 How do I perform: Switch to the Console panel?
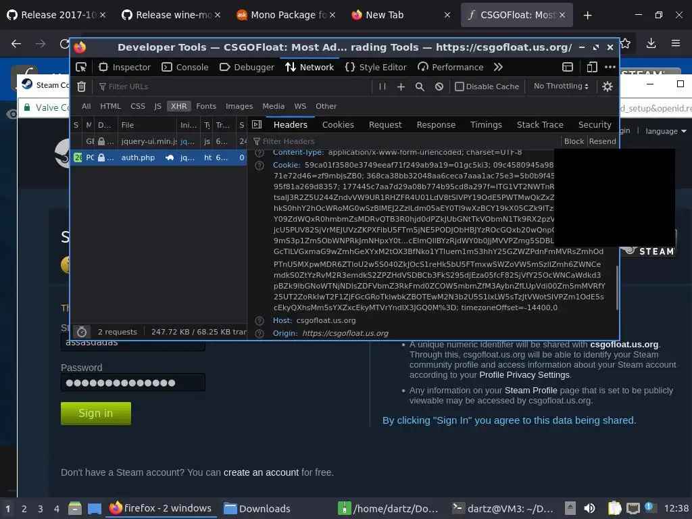coord(185,67)
